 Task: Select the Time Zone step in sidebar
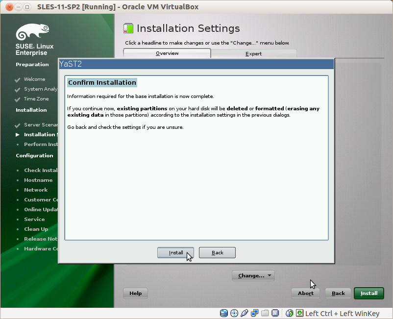tap(36, 98)
